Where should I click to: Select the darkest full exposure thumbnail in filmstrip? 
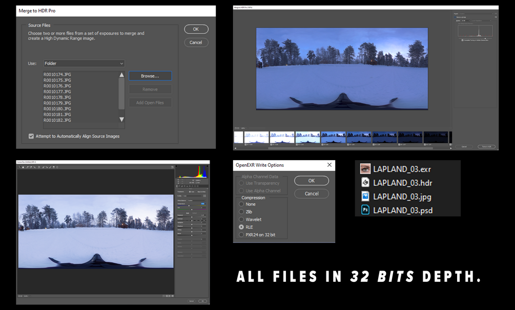point(436,137)
